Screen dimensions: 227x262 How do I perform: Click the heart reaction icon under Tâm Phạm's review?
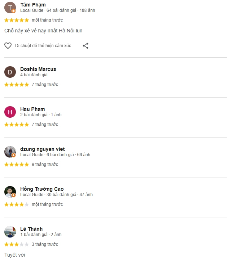pyautogui.click(x=8, y=46)
